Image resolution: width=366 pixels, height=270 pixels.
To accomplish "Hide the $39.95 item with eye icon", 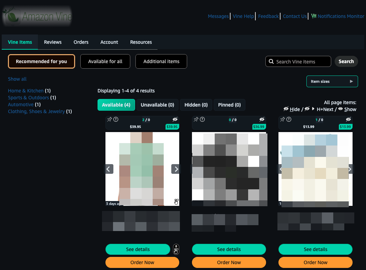I will coord(175,119).
